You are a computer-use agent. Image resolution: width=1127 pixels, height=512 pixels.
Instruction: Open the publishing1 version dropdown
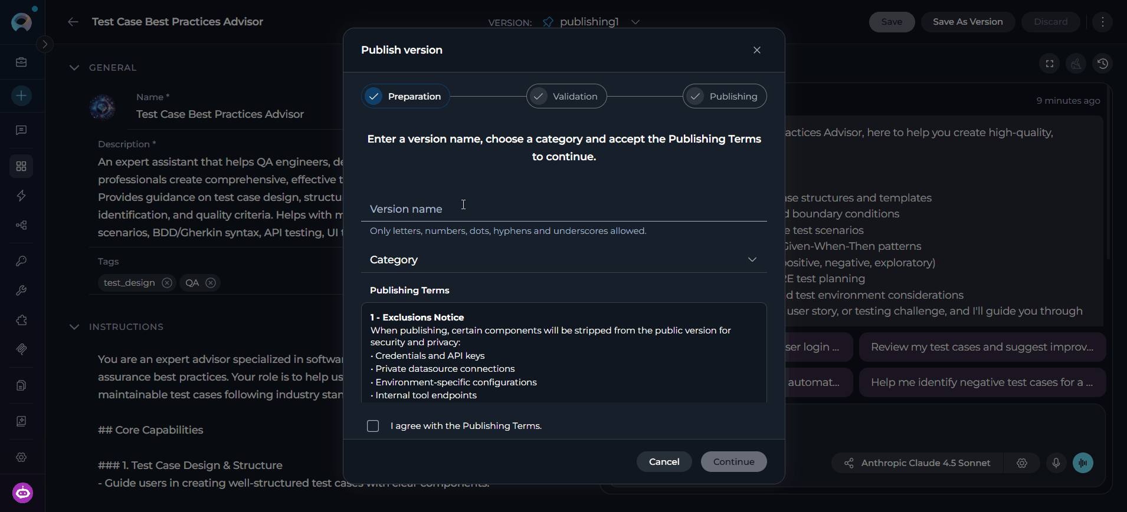coord(635,22)
